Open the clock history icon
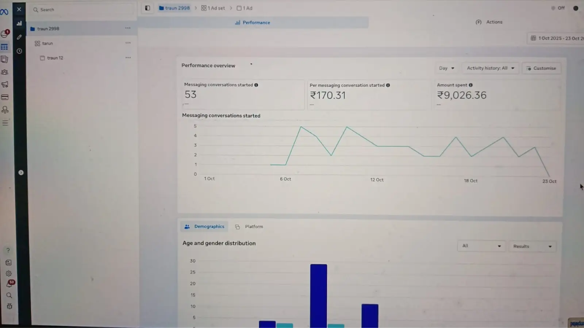Image resolution: width=584 pixels, height=328 pixels. pos(19,51)
